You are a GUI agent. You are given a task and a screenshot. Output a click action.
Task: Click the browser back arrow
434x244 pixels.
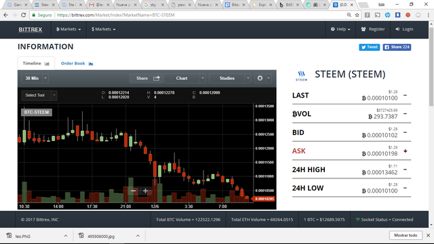(x=6, y=15)
